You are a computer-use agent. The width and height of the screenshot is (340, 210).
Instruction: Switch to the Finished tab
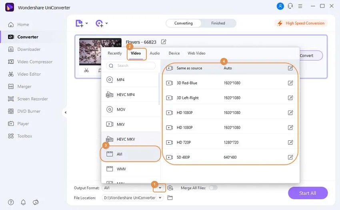(x=218, y=23)
